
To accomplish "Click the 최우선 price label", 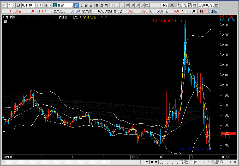I will 118,11.
